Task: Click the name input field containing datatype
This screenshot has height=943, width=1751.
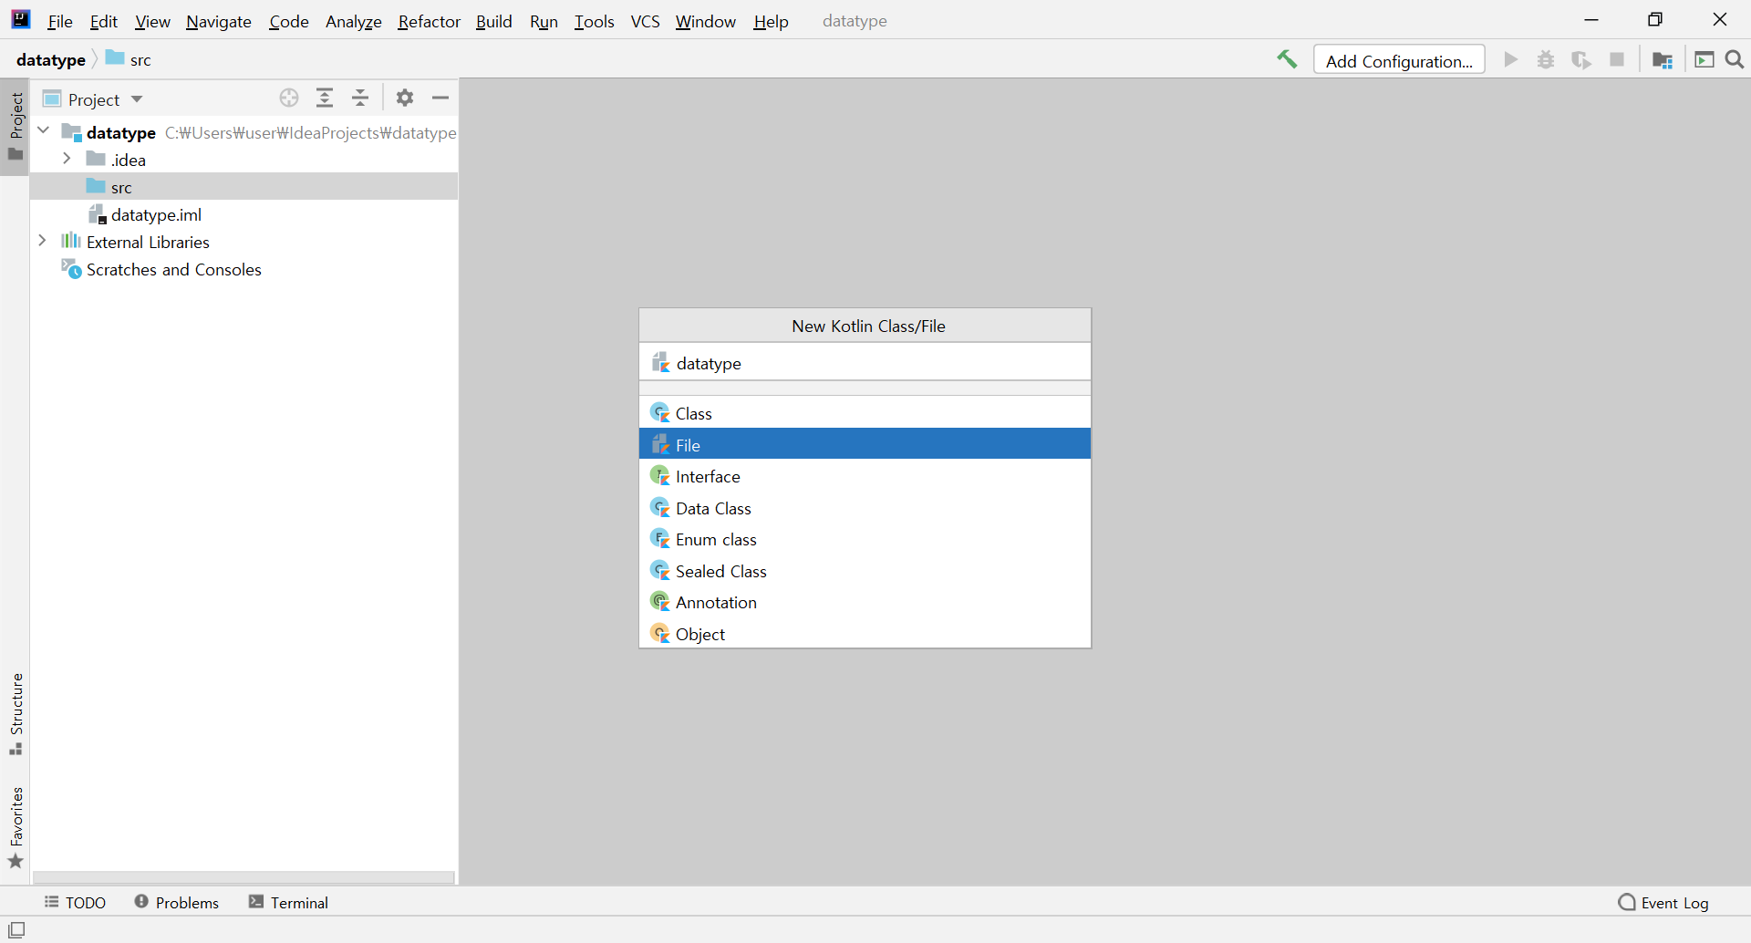Action: [865, 363]
